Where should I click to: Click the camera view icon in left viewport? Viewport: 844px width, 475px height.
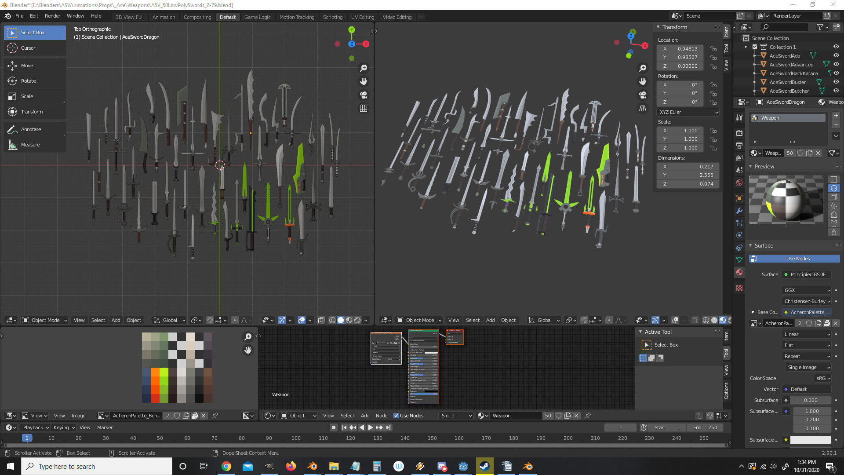(x=364, y=95)
